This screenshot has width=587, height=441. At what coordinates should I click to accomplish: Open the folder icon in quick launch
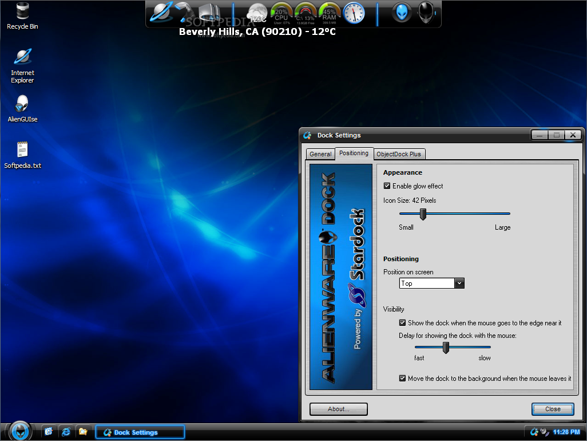(83, 432)
